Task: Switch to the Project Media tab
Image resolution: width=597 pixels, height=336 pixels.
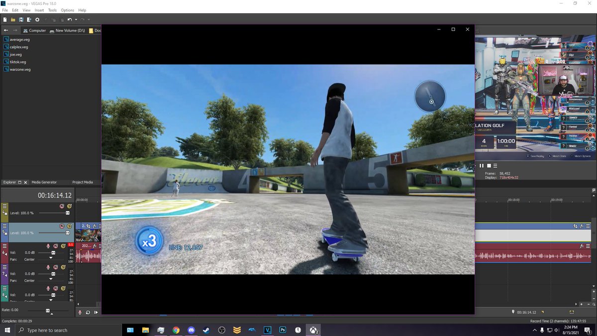Action: click(83, 182)
